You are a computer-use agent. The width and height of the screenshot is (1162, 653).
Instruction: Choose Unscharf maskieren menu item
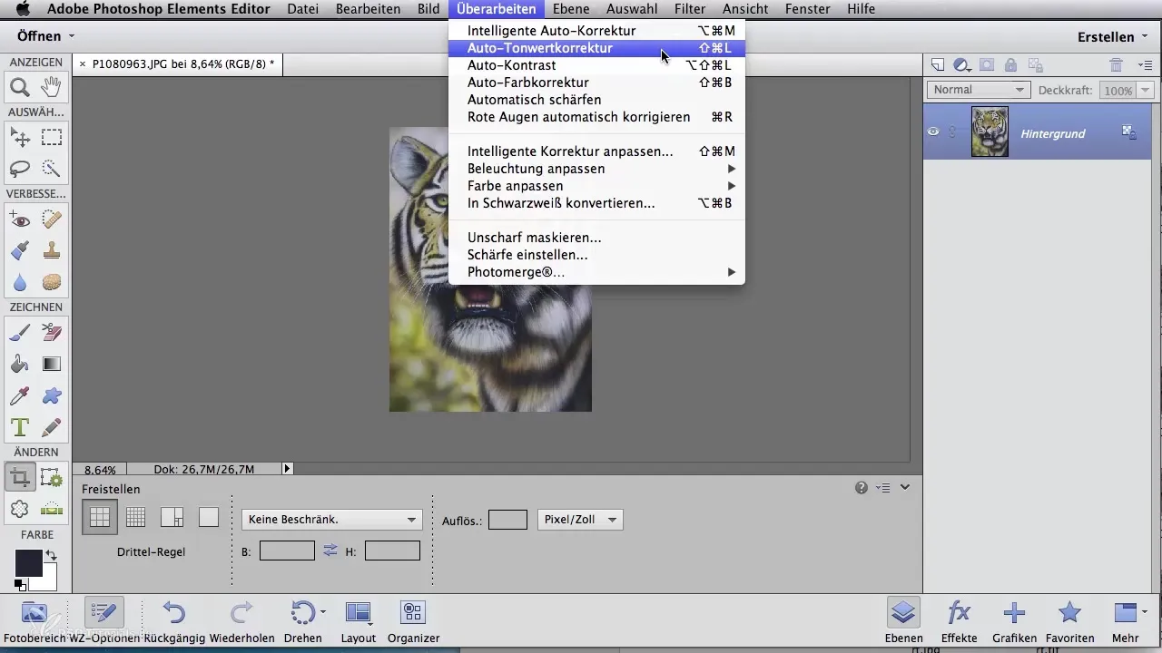click(596, 238)
